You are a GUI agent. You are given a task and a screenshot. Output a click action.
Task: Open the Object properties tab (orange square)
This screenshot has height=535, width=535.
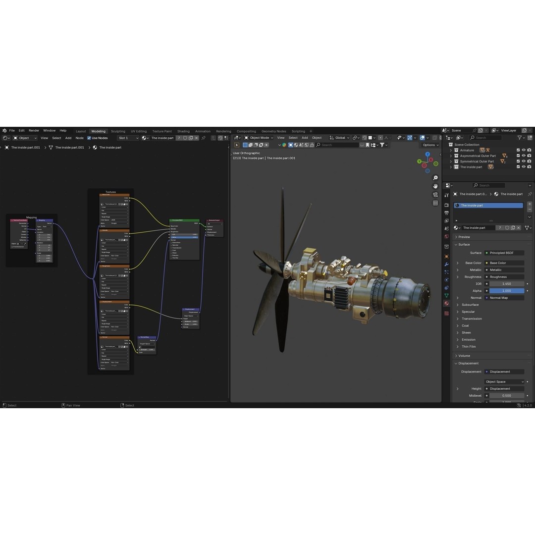(447, 256)
